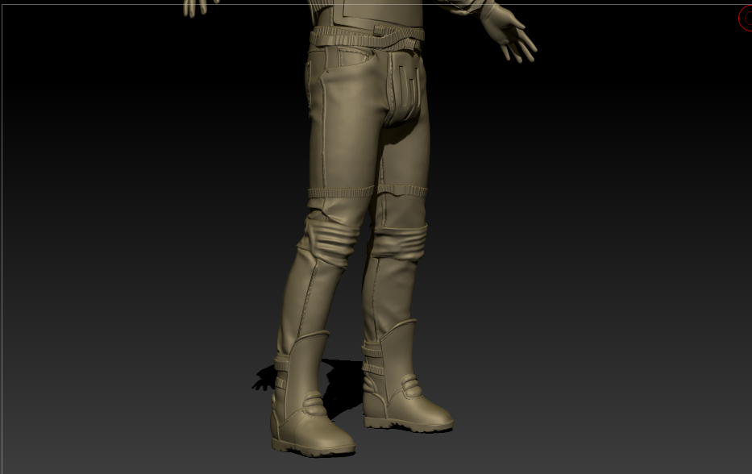The image size is (752, 474).
Task: Click the front boot's toe
Action: coord(331,437)
